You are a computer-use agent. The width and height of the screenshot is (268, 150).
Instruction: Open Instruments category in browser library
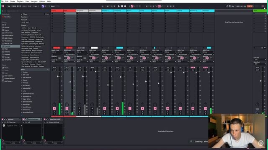[x=8, y=33]
